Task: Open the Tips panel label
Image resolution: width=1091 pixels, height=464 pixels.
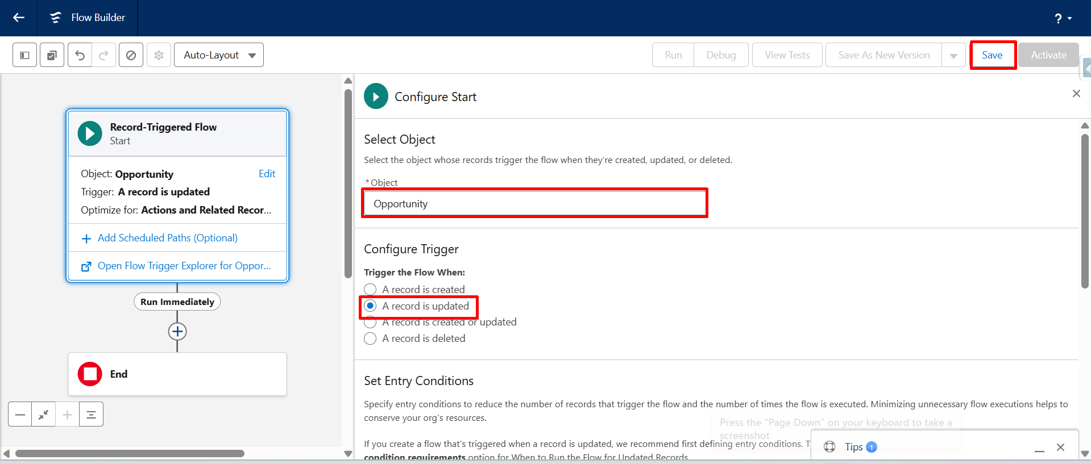Action: pyautogui.click(x=853, y=447)
